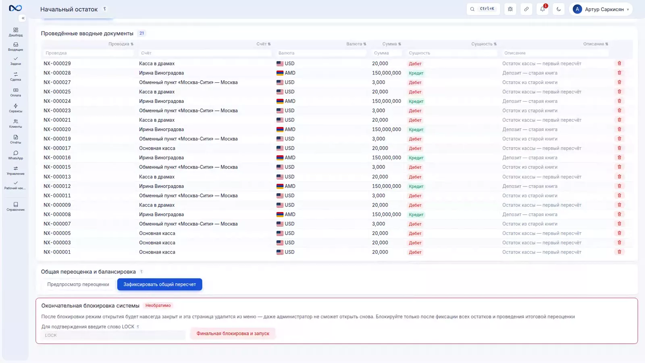Open the Артур Саркисян user dropdown

click(x=601, y=9)
